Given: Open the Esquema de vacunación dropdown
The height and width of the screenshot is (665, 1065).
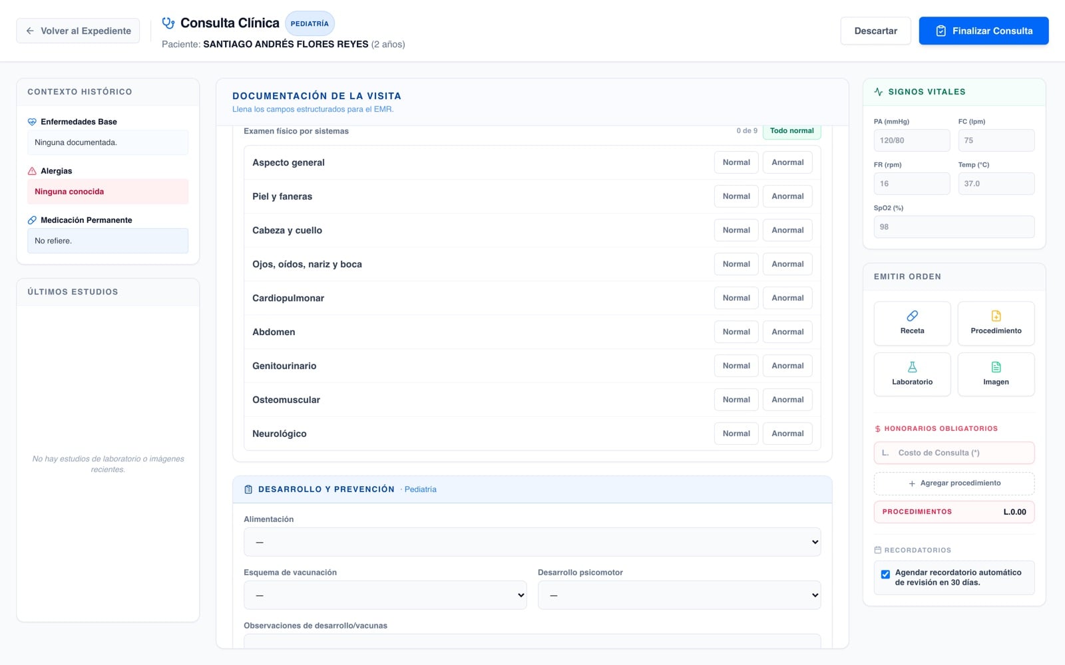Looking at the screenshot, I should (x=385, y=595).
